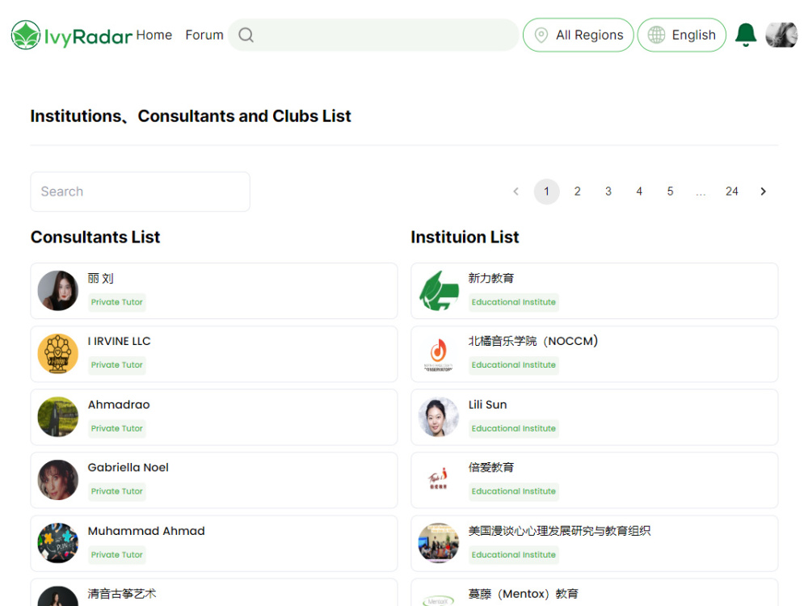Open Lili Sun profile photo
808x606 pixels.
click(439, 417)
